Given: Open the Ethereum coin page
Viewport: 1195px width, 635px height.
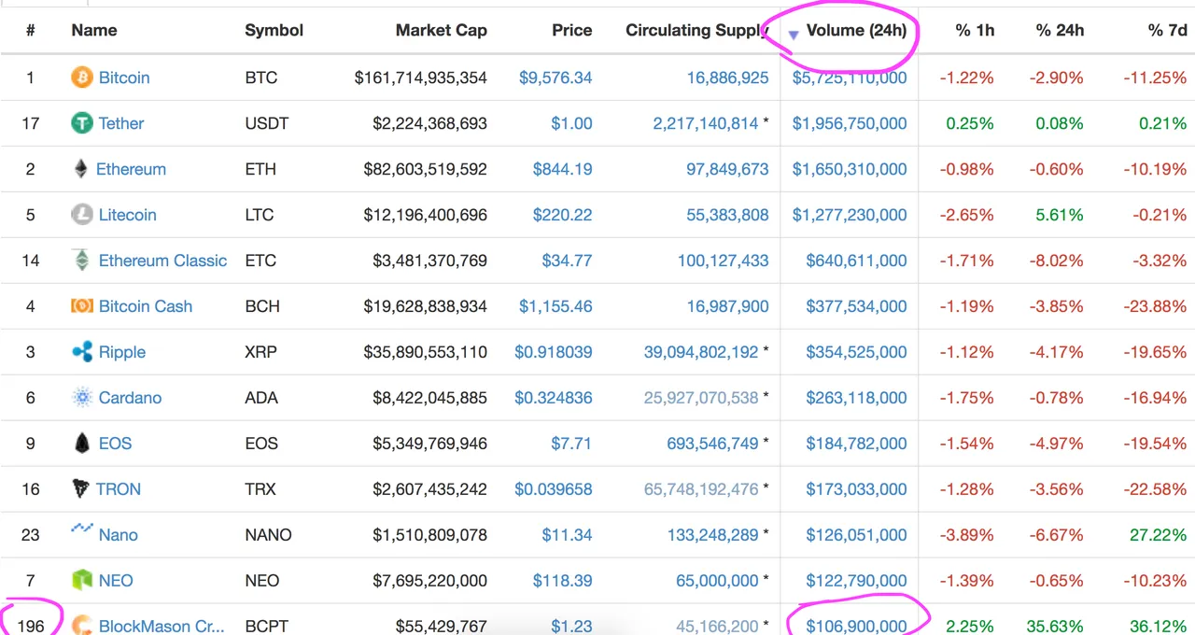Looking at the screenshot, I should point(131,169).
